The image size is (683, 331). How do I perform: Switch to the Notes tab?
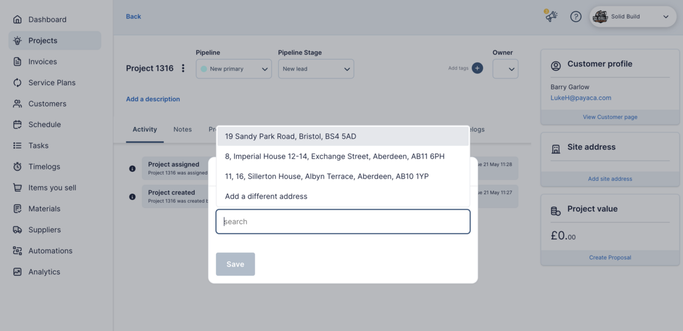pyautogui.click(x=182, y=129)
